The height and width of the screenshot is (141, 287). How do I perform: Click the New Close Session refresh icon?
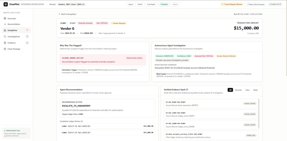(248, 4)
